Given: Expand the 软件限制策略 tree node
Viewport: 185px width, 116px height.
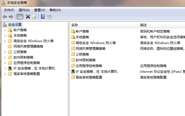Looking at the screenshot, I should click(5, 58).
